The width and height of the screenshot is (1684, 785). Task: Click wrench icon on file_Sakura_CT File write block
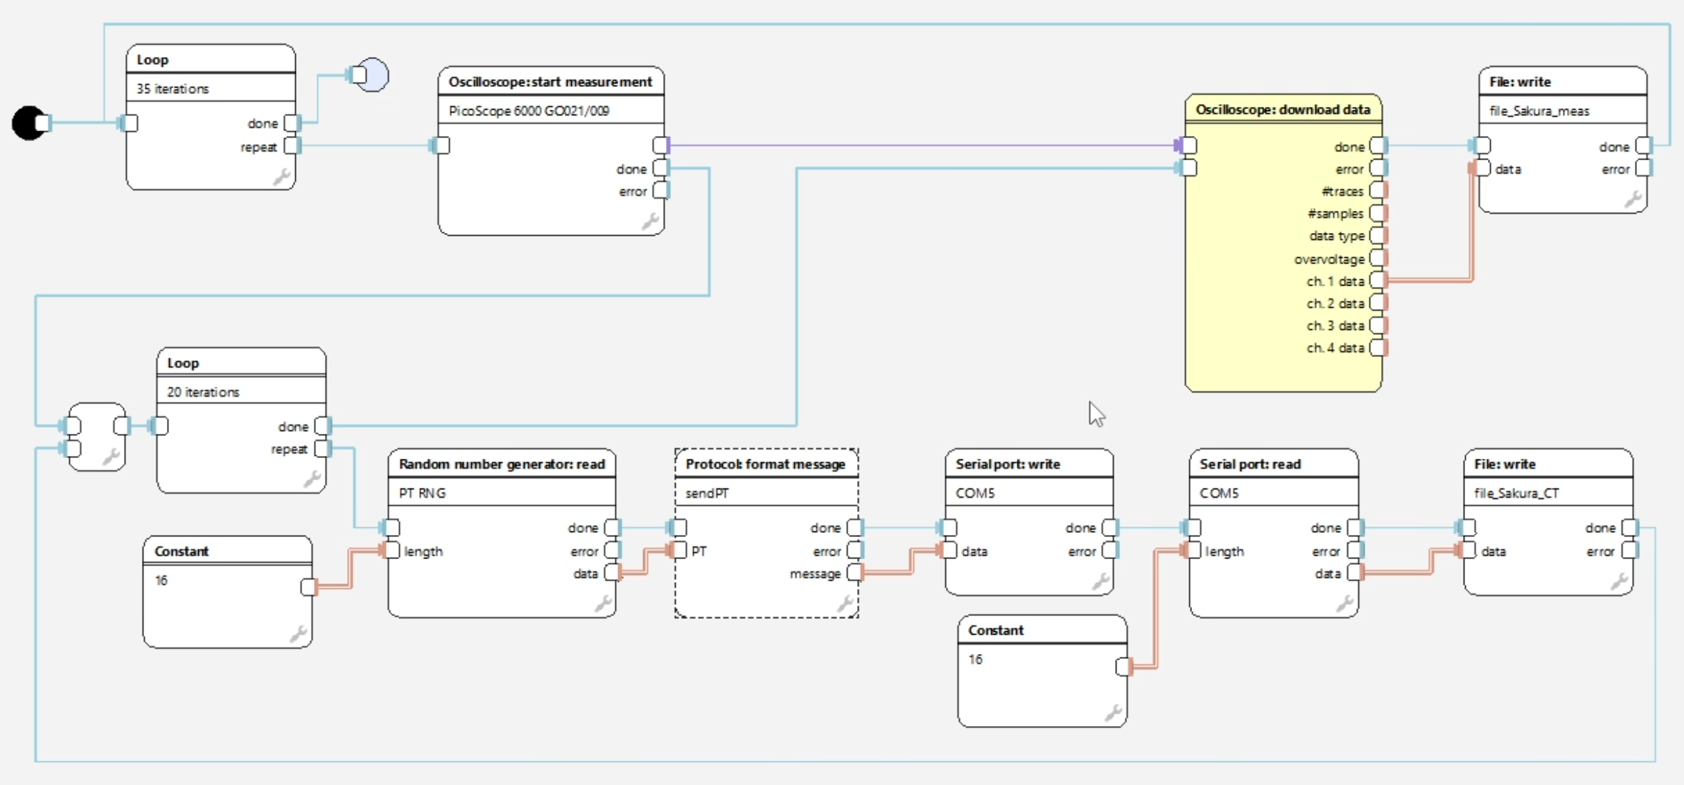(x=1618, y=582)
